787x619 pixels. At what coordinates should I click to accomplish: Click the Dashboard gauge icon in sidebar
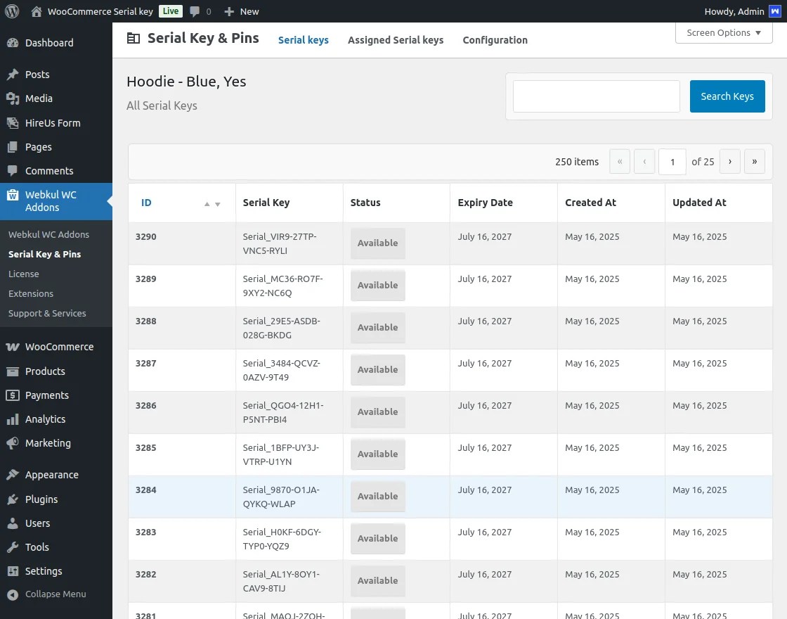[13, 43]
